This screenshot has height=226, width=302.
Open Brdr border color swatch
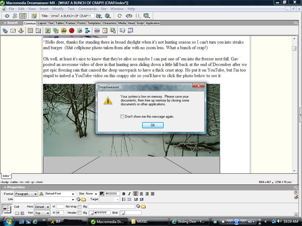[x=122, y=213]
